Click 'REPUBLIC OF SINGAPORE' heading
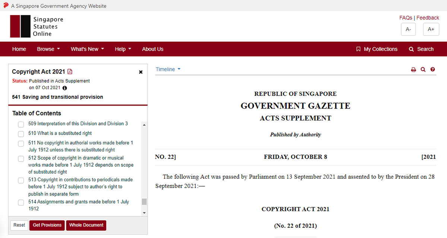Image resolution: width=447 pixels, height=238 pixels. (295, 94)
